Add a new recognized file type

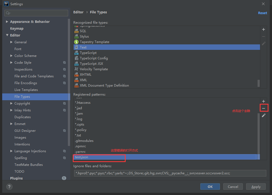coord(264,29)
